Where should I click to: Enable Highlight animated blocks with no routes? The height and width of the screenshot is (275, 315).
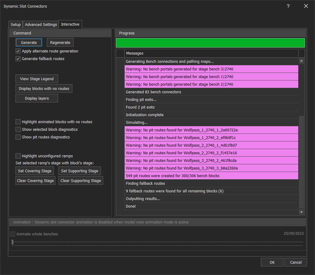(x=18, y=122)
